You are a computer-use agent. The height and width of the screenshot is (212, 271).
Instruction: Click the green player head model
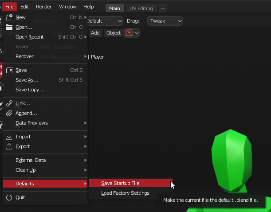(x=232, y=161)
